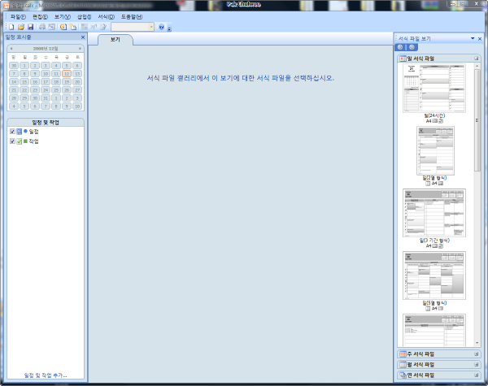Select date 31 in mini calendar

coord(46,98)
